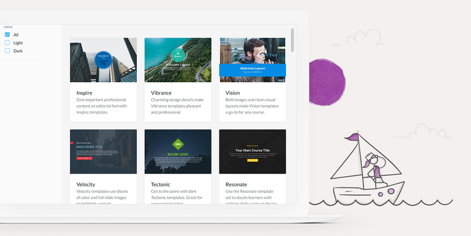Viewport: 471px width, 236px height.
Task: Open the Inspire template thumbnail
Action: coord(103,60)
